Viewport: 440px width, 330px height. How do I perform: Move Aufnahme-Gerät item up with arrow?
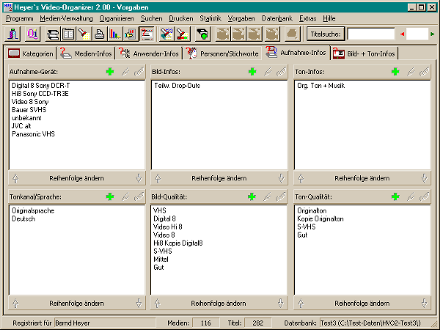tap(15, 177)
